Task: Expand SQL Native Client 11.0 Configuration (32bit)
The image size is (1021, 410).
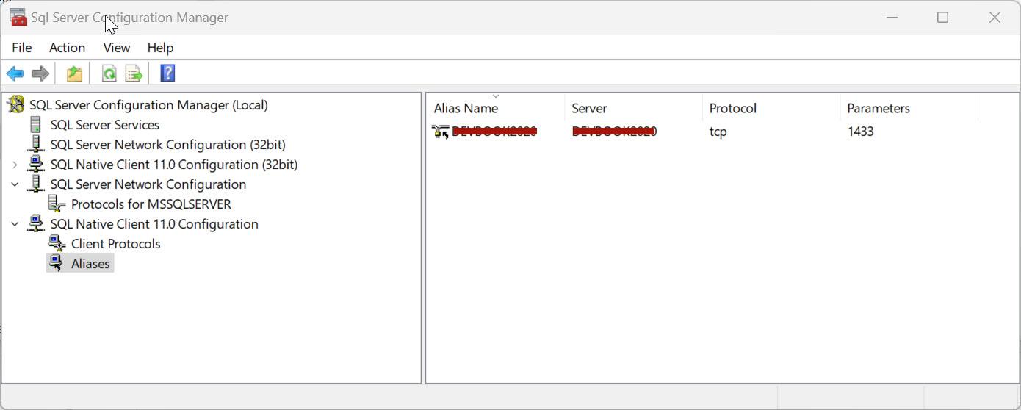Action: pyautogui.click(x=15, y=165)
